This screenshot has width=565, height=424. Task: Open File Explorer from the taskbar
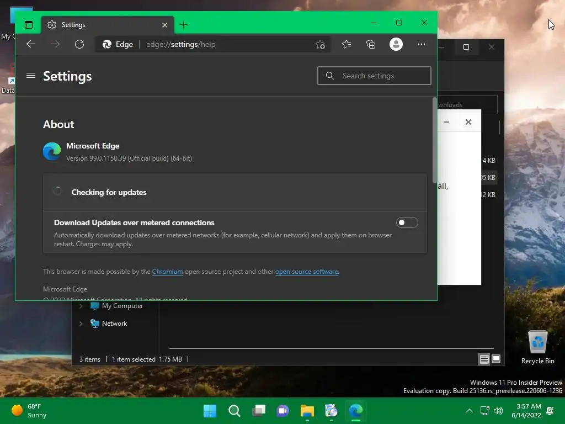[307, 411]
